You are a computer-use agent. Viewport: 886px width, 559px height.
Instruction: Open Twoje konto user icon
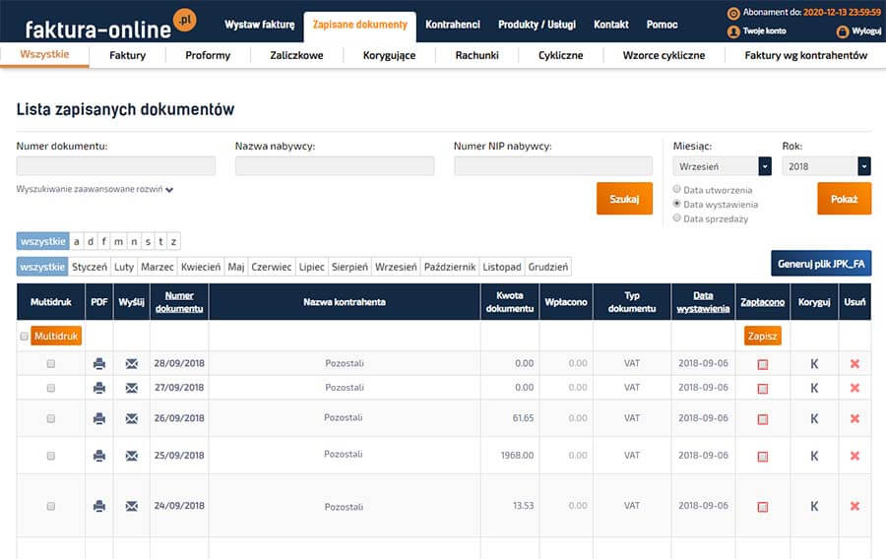click(x=733, y=31)
